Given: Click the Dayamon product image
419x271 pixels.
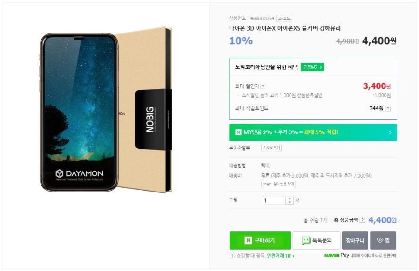Looking at the screenshot, I should [106, 111].
